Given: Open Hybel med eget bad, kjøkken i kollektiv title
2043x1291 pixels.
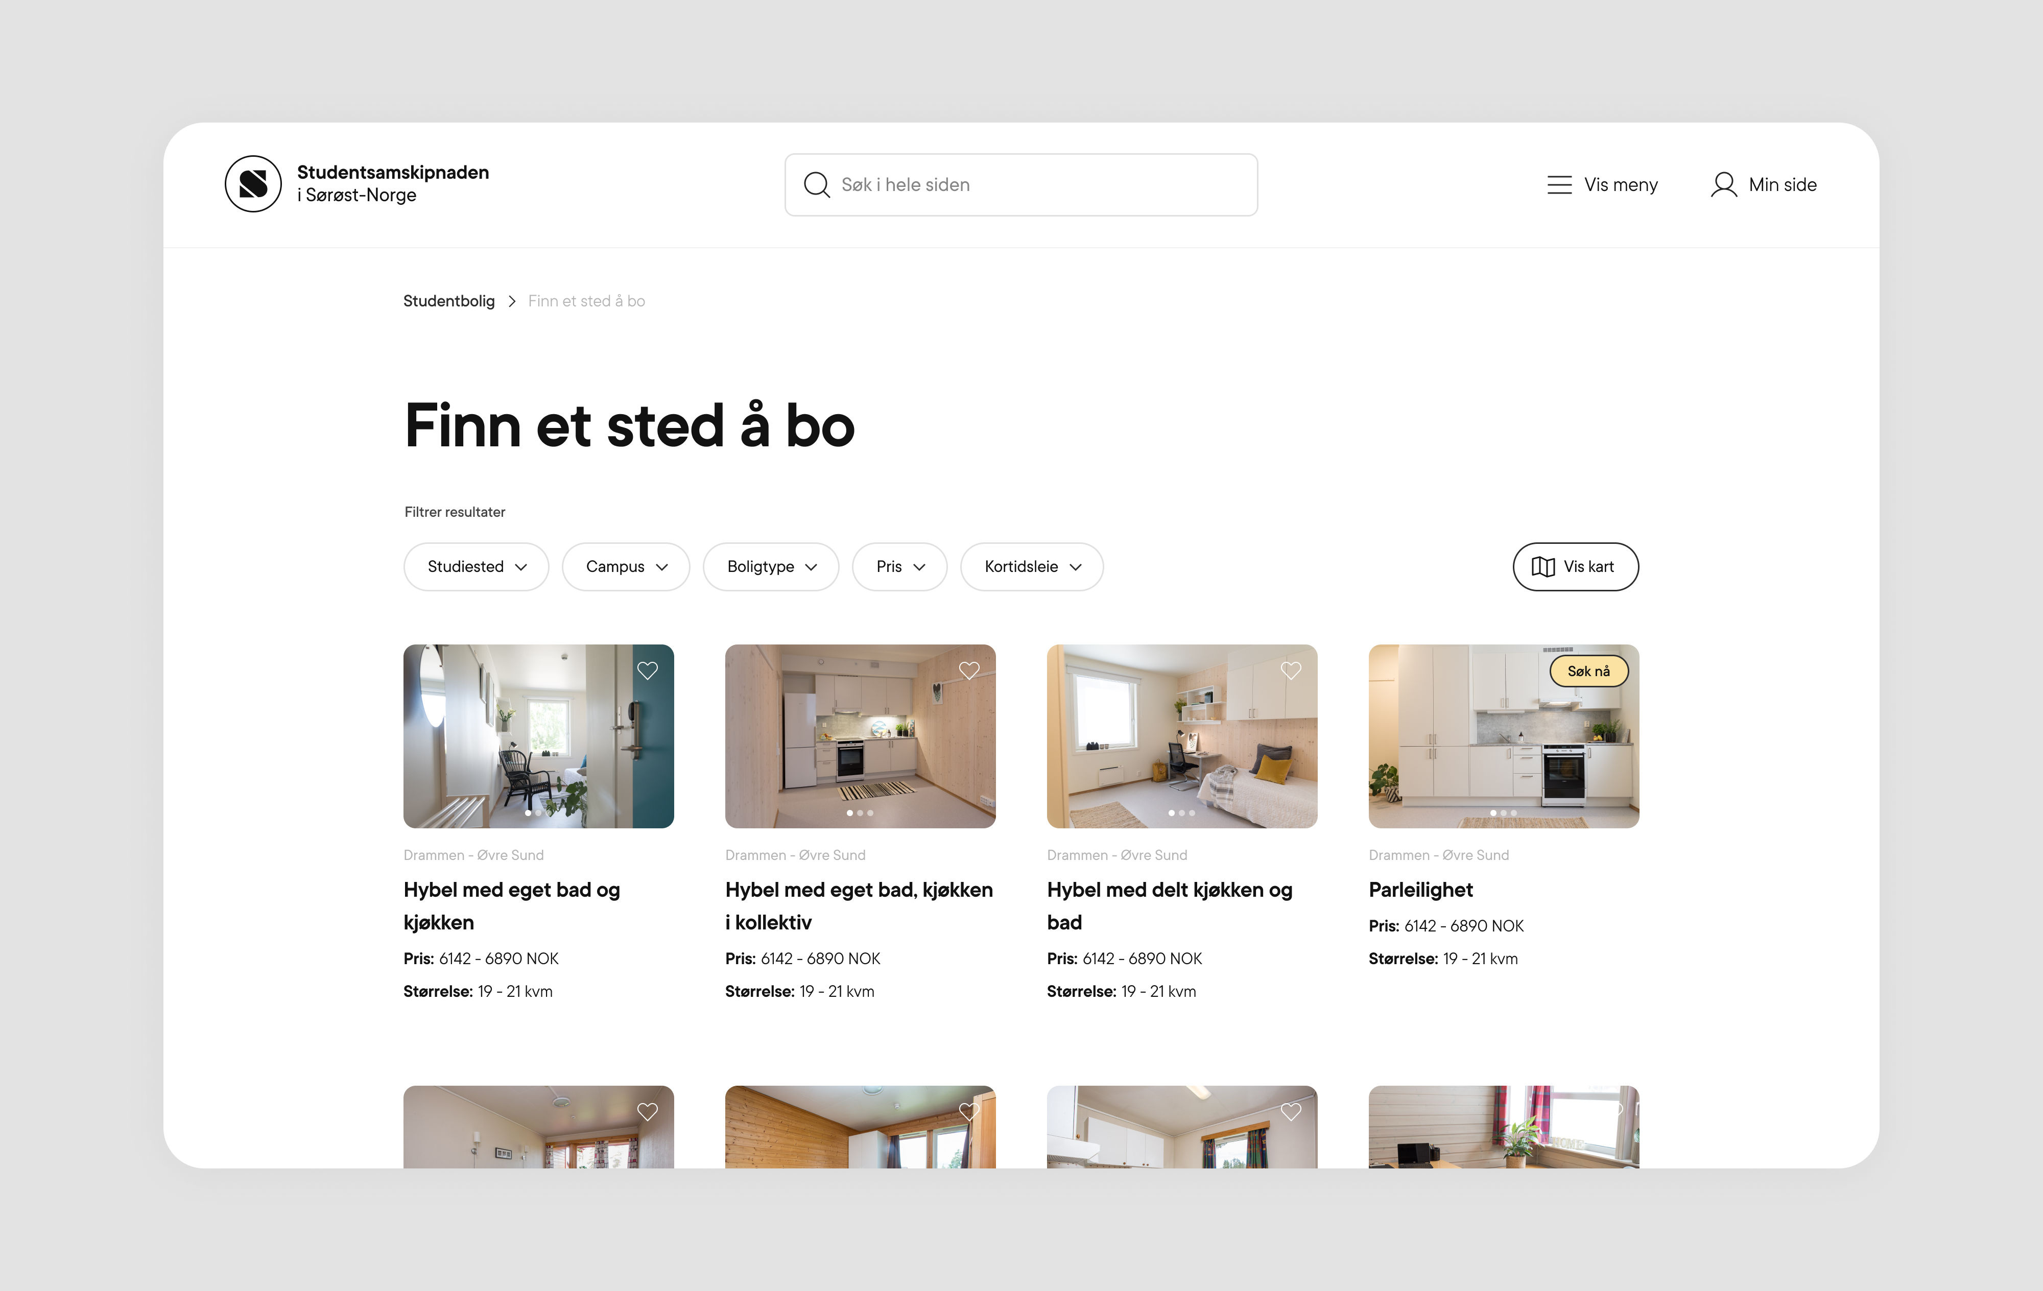Looking at the screenshot, I should point(859,906).
